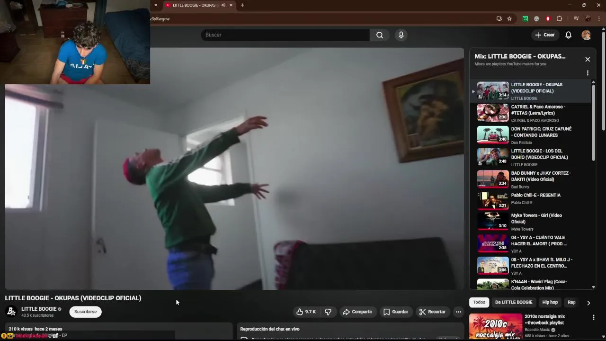This screenshot has height=341, width=606.
Task: Show more chips with right arrow
Action: coord(588,303)
